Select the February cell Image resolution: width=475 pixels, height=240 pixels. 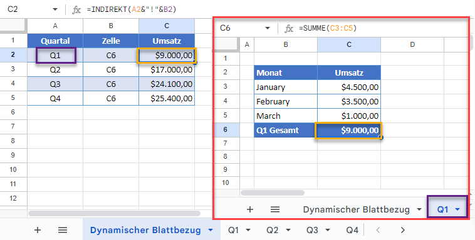point(286,101)
